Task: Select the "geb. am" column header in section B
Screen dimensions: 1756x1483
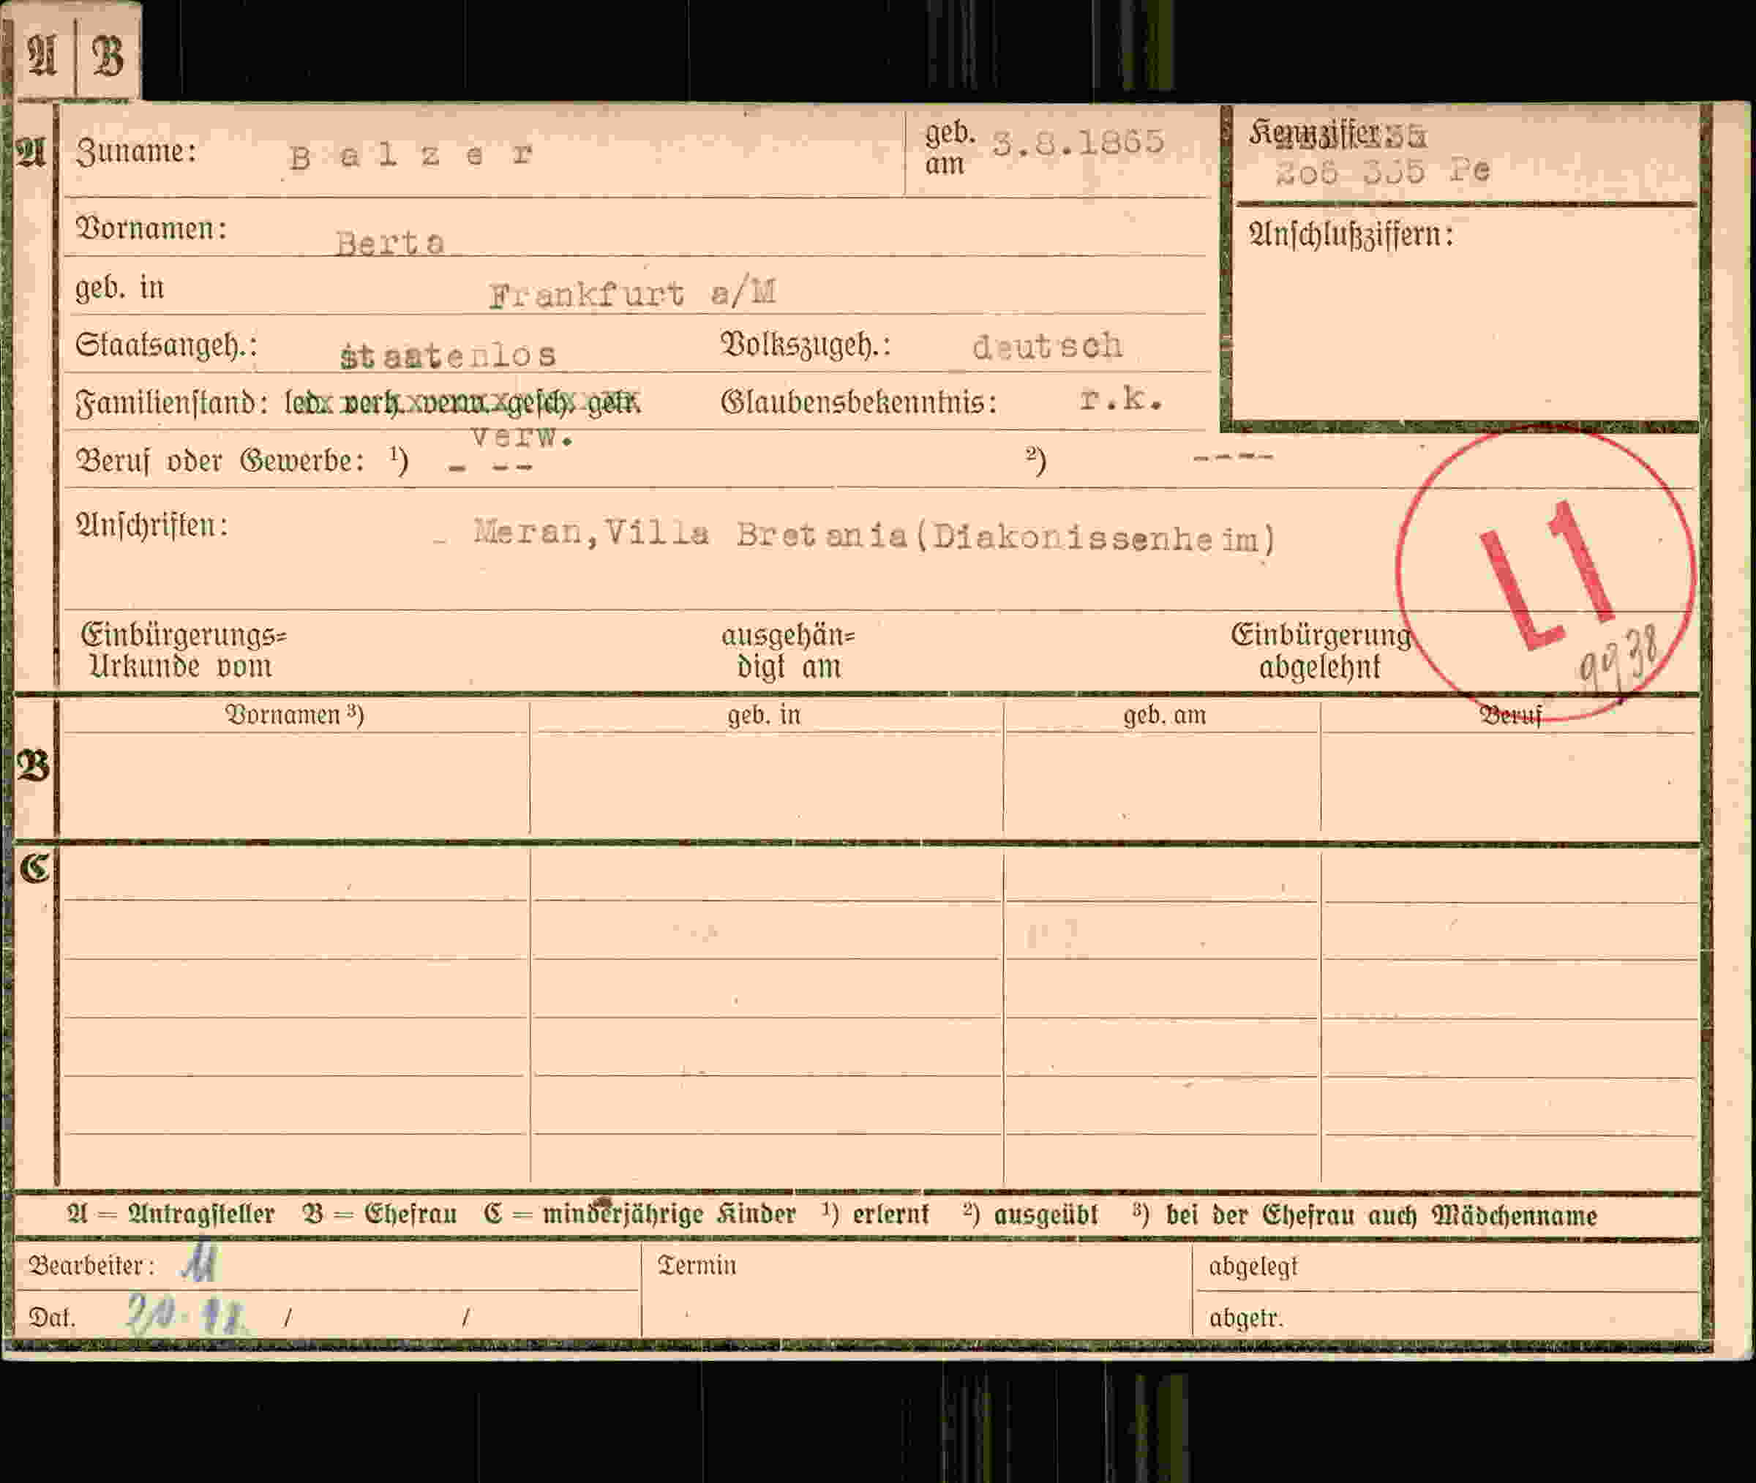Action: pyautogui.click(x=1165, y=716)
